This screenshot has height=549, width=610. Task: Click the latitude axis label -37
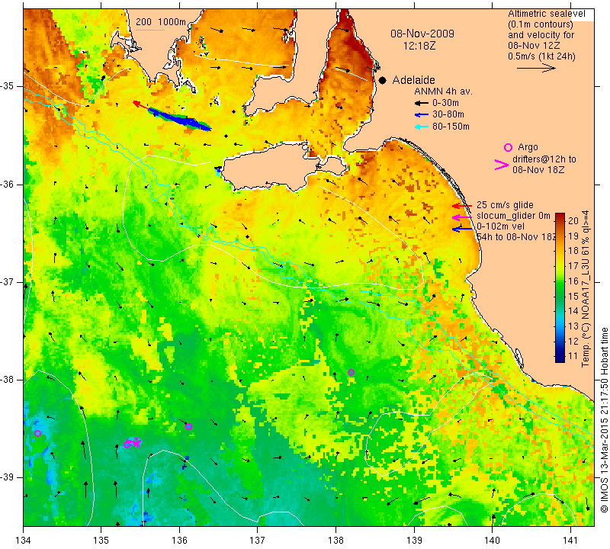[8, 281]
